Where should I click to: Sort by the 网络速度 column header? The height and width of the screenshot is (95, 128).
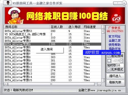coord(92,27)
